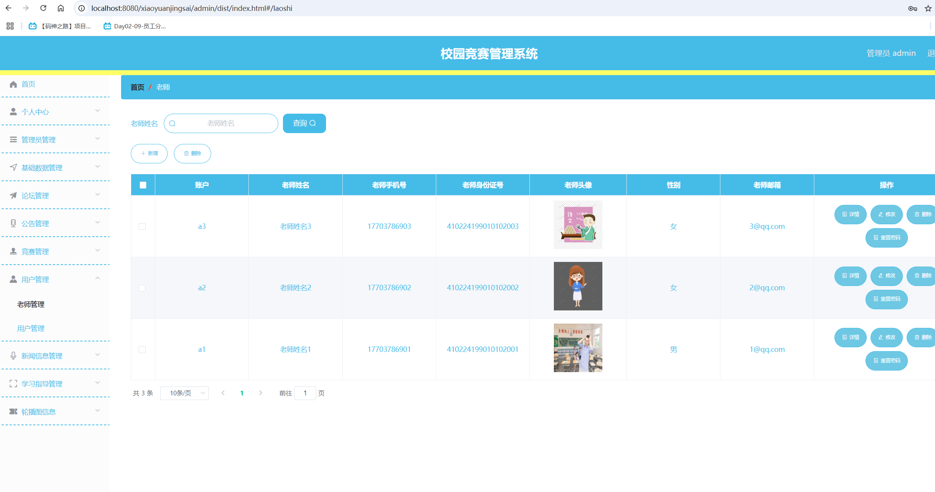
Task: Click the next page arrow in pagination
Action: tap(261, 393)
